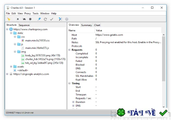
Task: Open the Tools menu
Action: tap(35, 13)
